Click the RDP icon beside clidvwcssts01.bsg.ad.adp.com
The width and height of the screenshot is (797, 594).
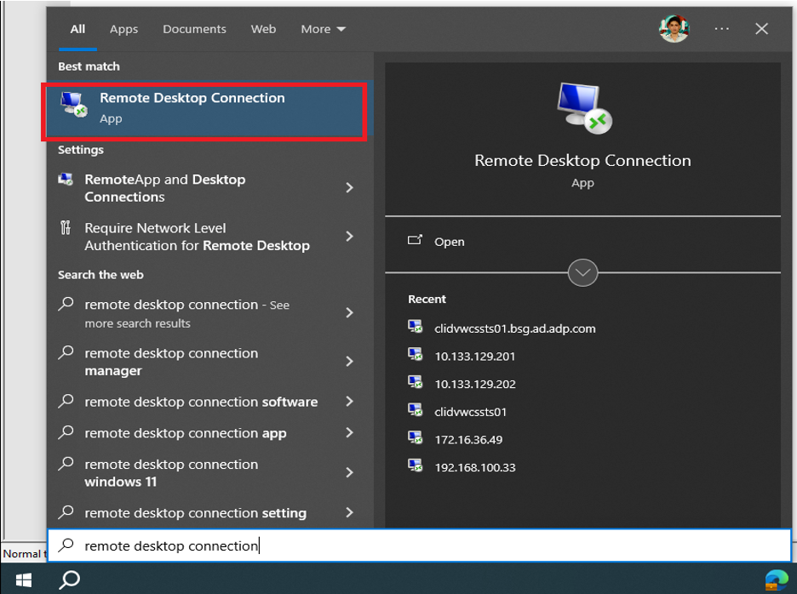click(x=416, y=327)
